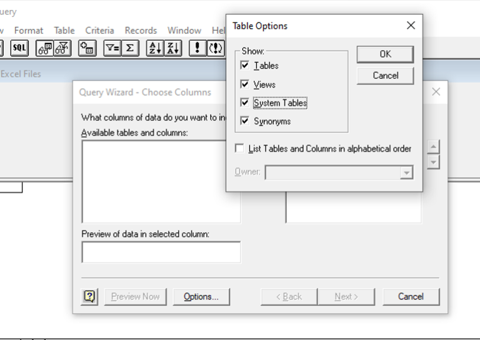Close the Query Wizard dialog
Image resolution: width=480 pixels, height=340 pixels.
(x=436, y=92)
